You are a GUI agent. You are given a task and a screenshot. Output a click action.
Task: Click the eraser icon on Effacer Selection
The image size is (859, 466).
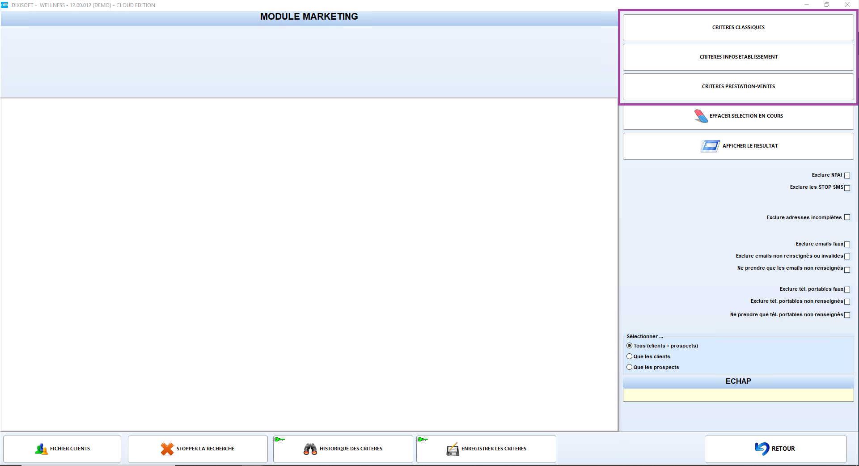point(701,116)
